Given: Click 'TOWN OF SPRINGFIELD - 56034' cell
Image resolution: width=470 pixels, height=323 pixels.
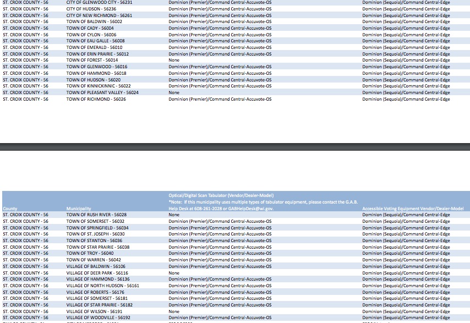Looking at the screenshot, I should (97, 228).
